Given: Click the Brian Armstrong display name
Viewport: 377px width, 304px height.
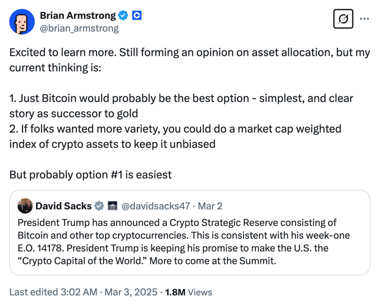Looking at the screenshot, I should tap(77, 15).
